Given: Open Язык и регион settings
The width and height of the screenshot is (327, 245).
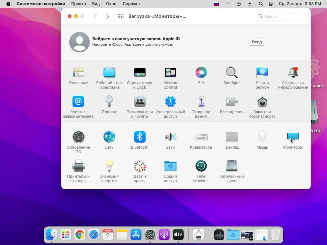Looking at the screenshot, I should click(x=262, y=78).
